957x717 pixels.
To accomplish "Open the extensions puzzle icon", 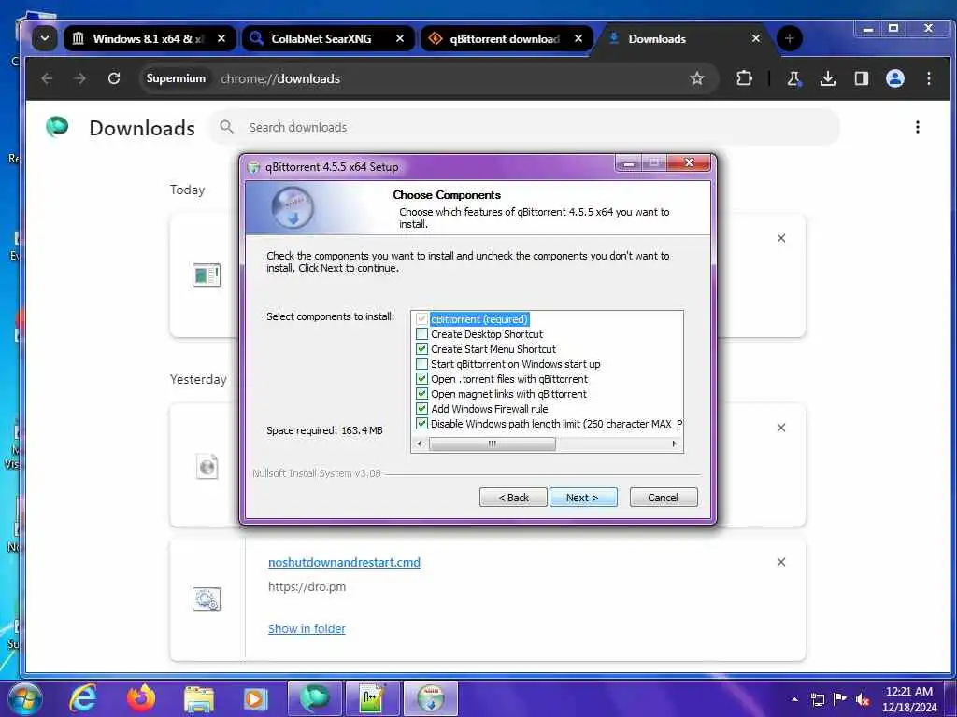I will (744, 78).
